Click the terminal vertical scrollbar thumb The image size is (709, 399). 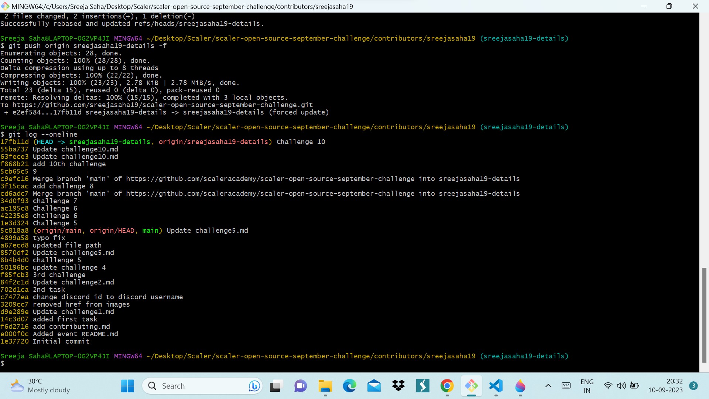coord(704,315)
